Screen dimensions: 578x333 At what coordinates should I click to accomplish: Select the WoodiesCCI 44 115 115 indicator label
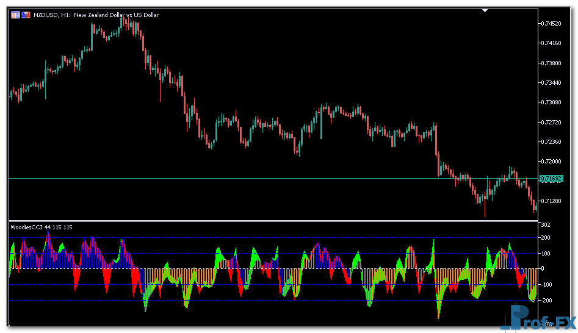[x=42, y=227]
